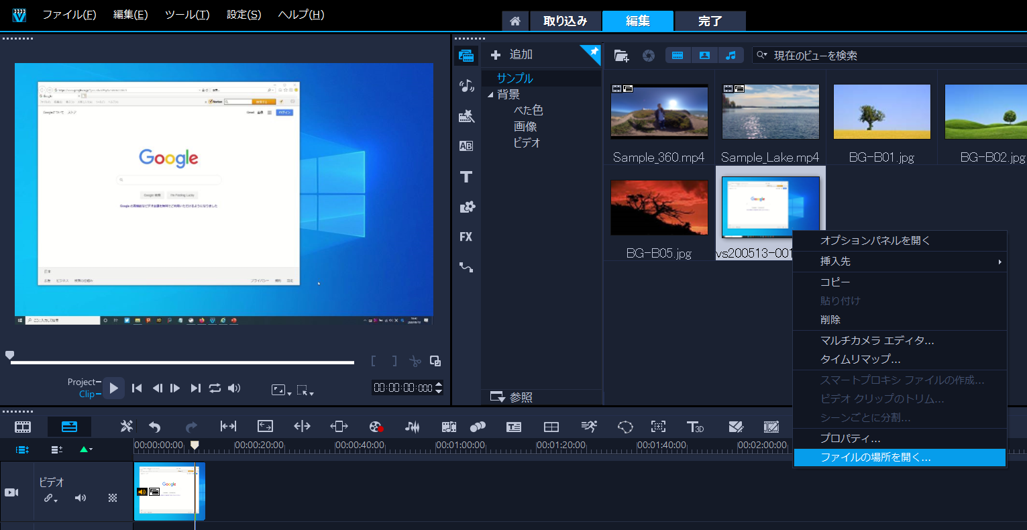The image size is (1027, 530).
Task: Open the ファイル(F) menu
Action: pos(69,15)
